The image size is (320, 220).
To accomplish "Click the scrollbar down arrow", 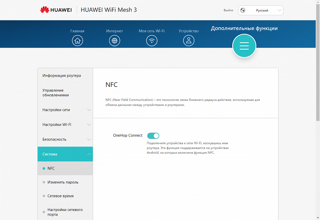I will pyautogui.click(x=318, y=218).
